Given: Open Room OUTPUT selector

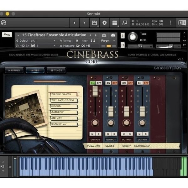Looking at the screenshot, I should (x=127, y=140).
